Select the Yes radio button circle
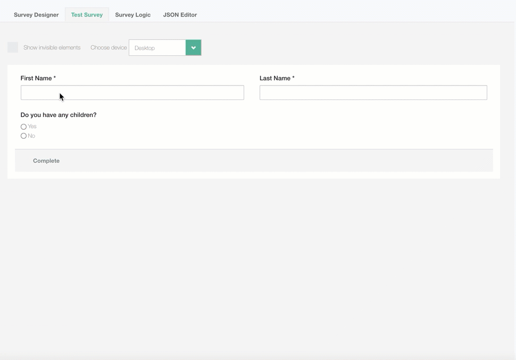 [x=23, y=127]
